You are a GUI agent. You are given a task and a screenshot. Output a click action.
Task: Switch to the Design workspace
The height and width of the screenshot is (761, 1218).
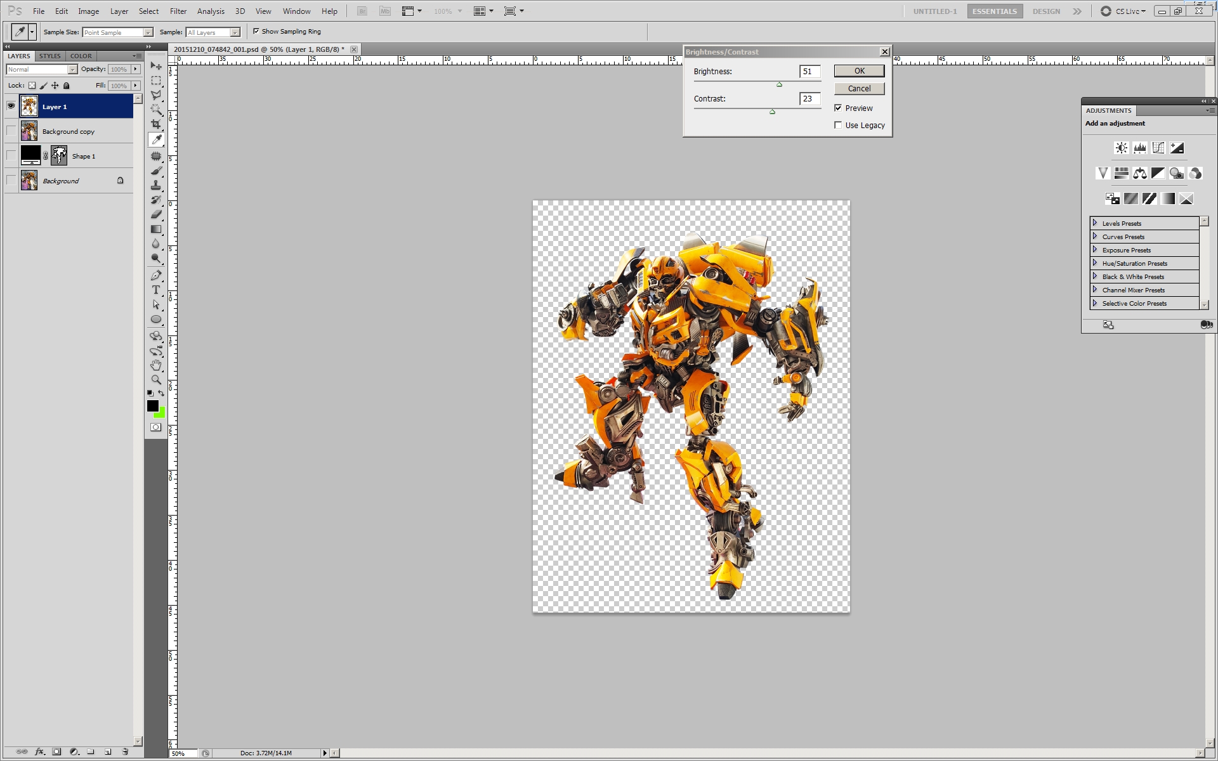[x=1046, y=11]
